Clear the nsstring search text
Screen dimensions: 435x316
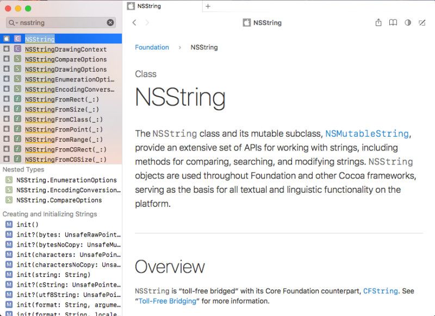coord(110,23)
